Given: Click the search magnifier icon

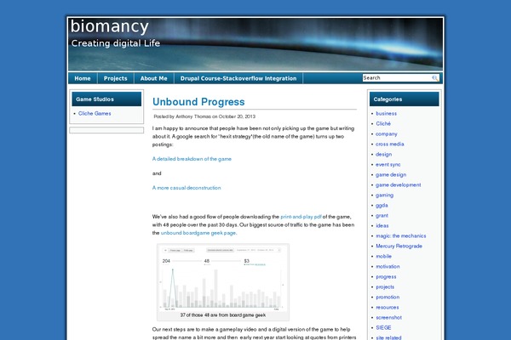Looking at the screenshot, I should (434, 78).
